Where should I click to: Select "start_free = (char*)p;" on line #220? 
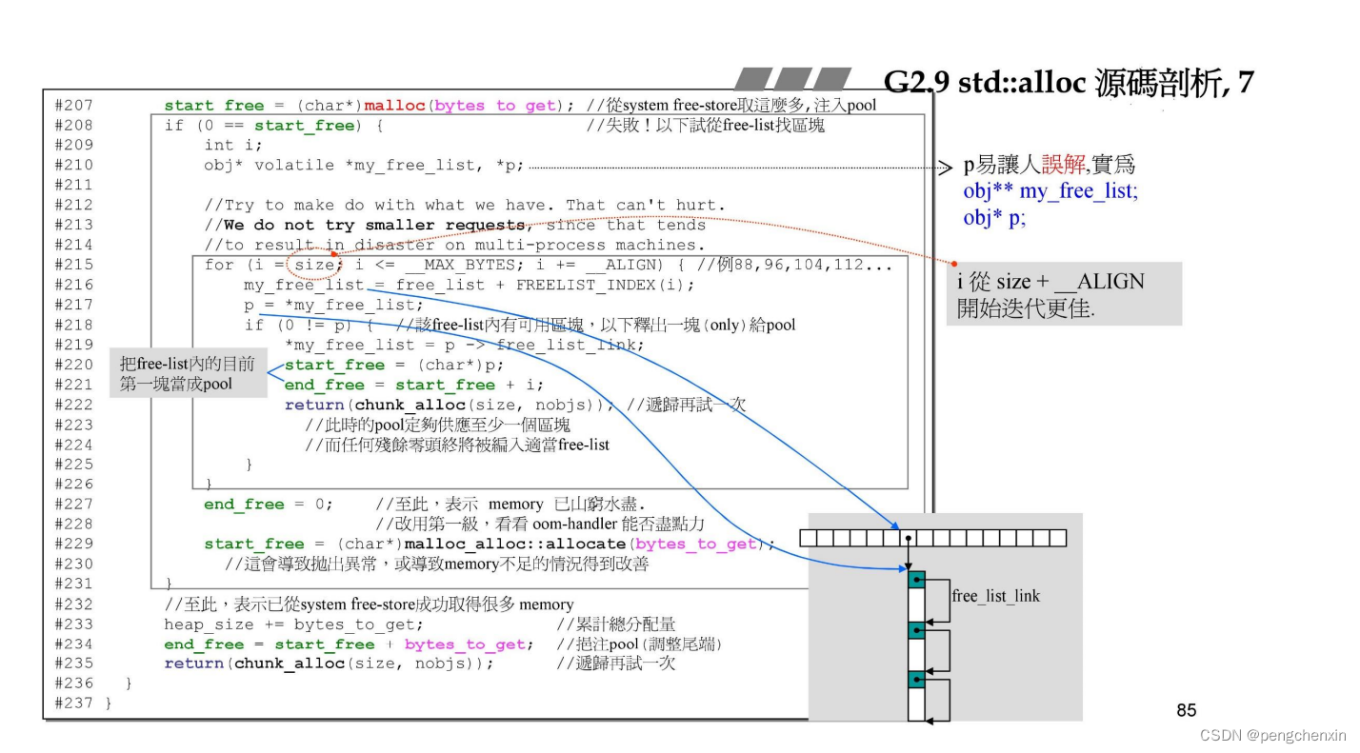[394, 365]
